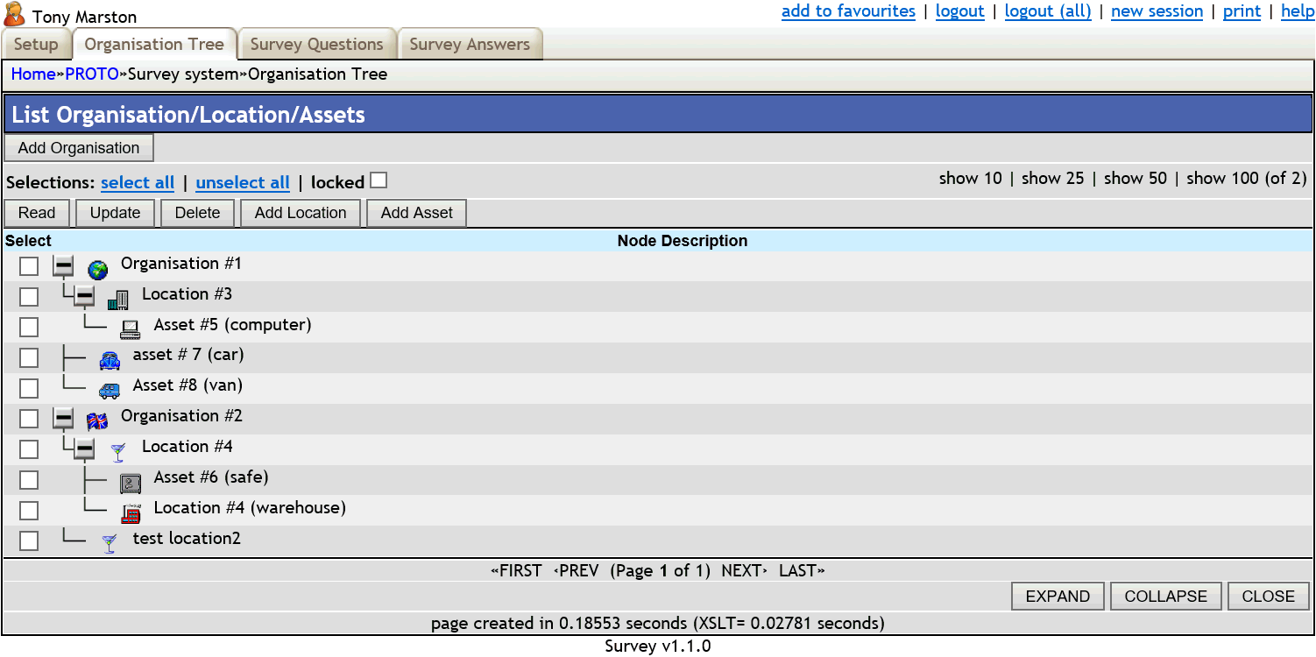This screenshot has width=1316, height=657.
Task: Click the car icon next to asset #7
Action: point(110,358)
